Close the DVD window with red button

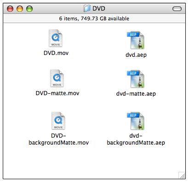[x=10, y=9]
